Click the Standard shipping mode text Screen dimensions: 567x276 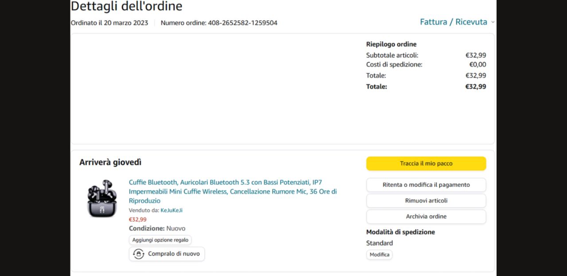click(379, 243)
